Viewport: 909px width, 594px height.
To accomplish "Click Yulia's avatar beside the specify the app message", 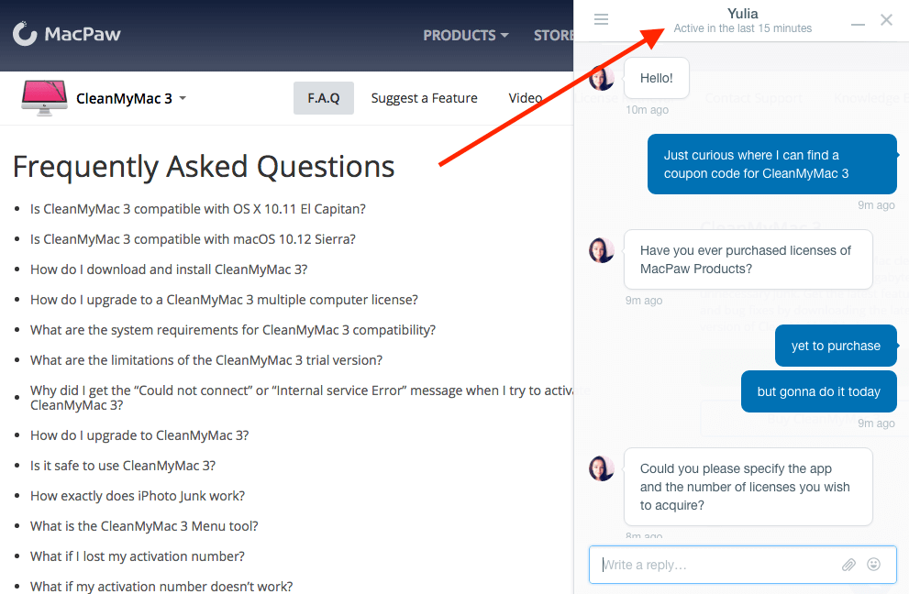I will [601, 468].
